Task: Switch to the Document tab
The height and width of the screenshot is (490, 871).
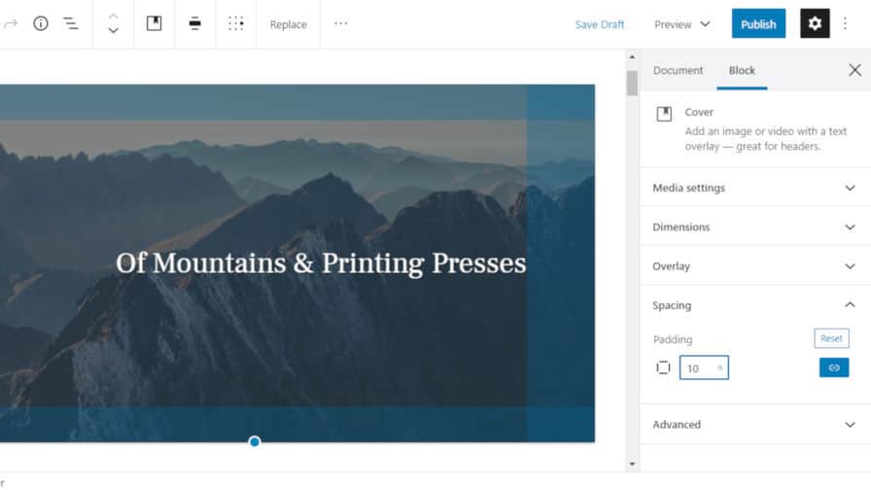Action: [x=678, y=70]
